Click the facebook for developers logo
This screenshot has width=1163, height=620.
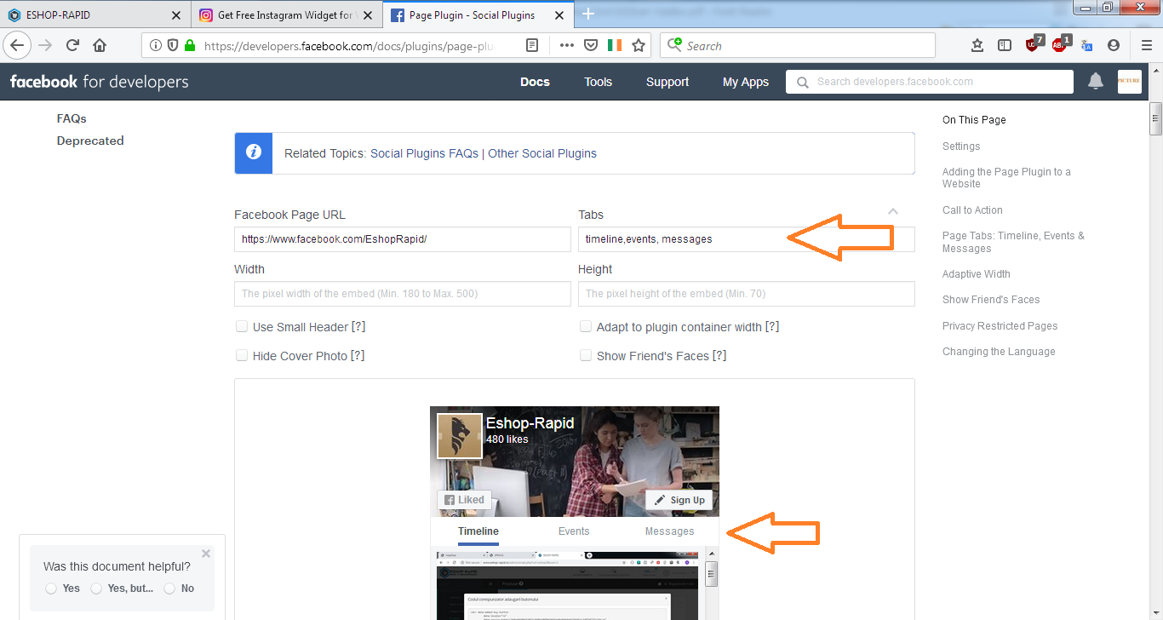(x=100, y=82)
